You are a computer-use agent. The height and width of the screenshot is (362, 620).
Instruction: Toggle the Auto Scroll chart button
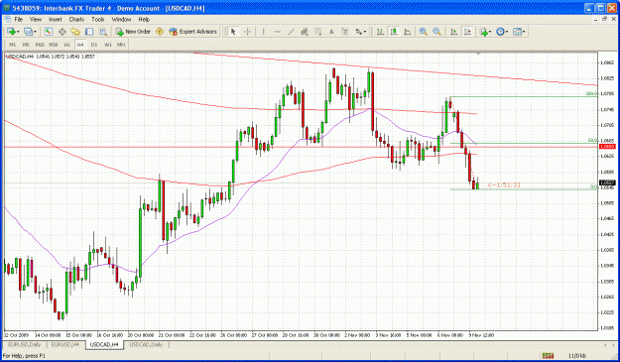tap(453, 32)
